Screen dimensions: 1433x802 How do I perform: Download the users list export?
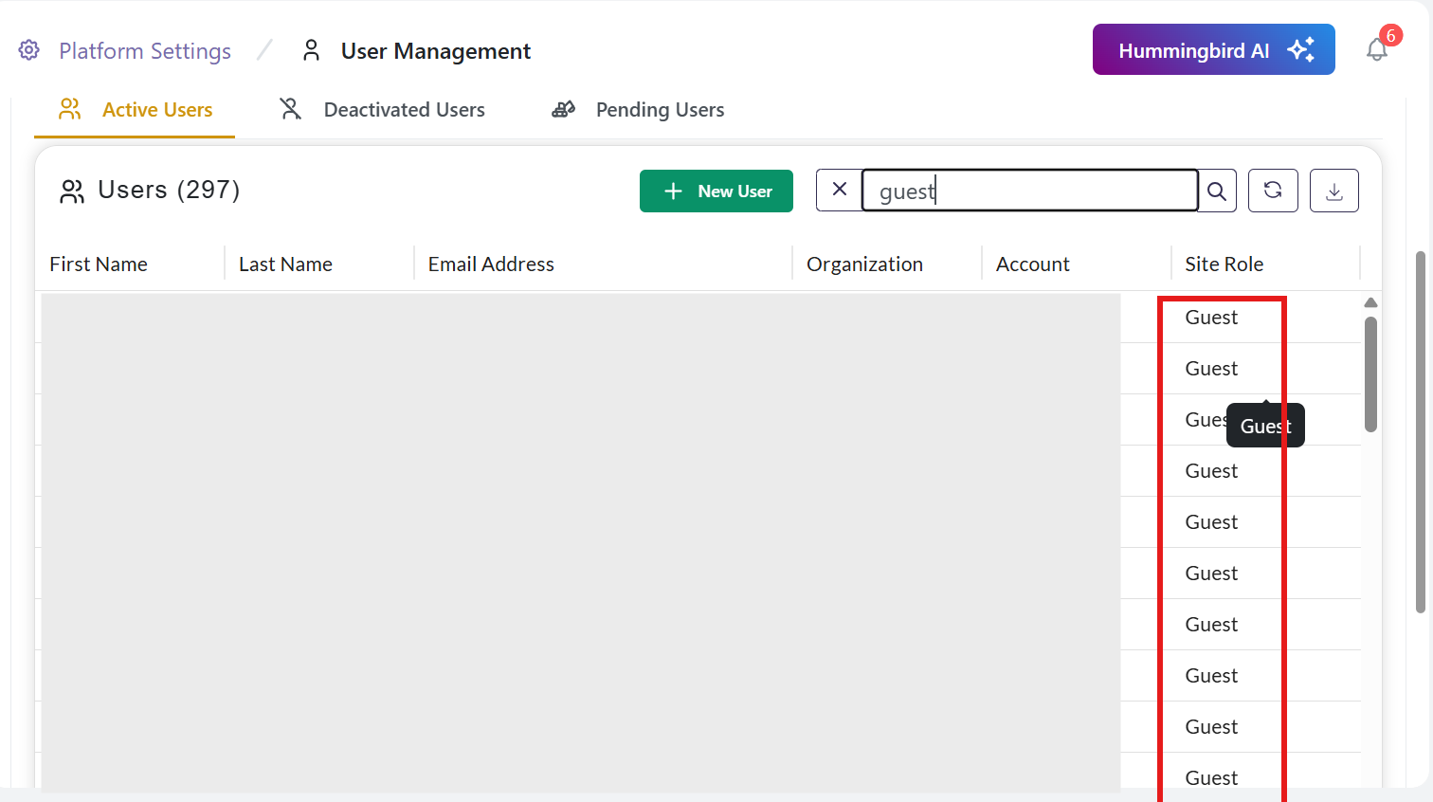tap(1333, 191)
